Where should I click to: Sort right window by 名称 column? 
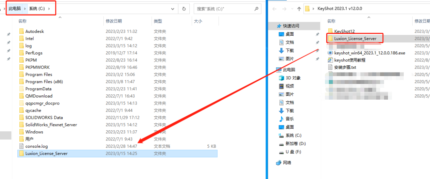[x=331, y=21]
